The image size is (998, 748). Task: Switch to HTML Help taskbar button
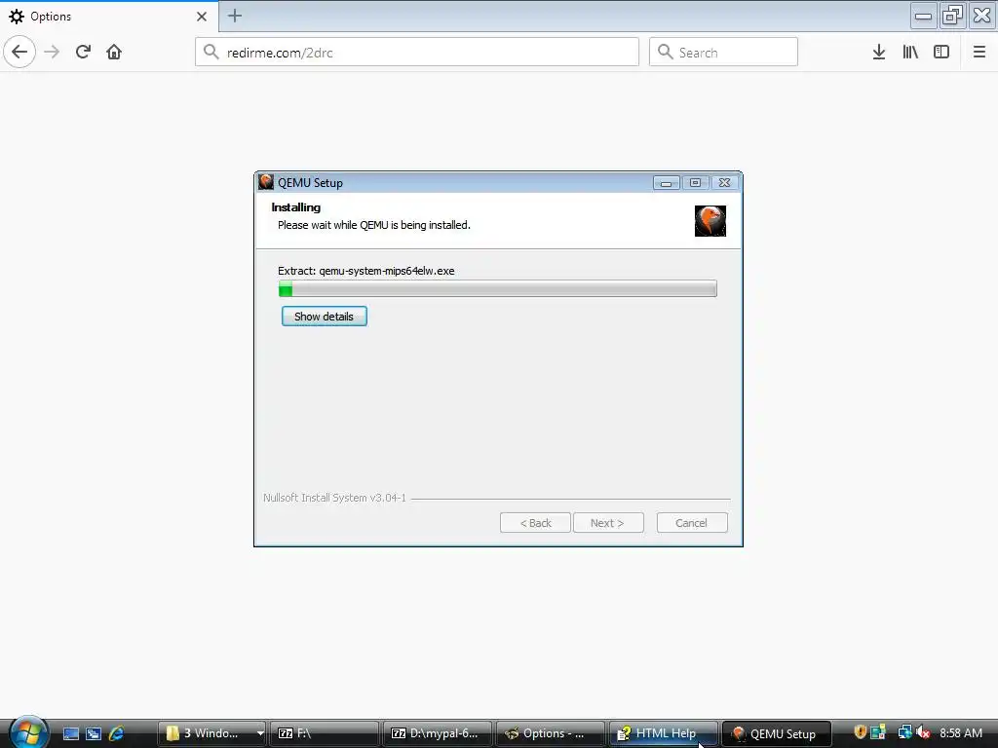pyautogui.click(x=663, y=733)
